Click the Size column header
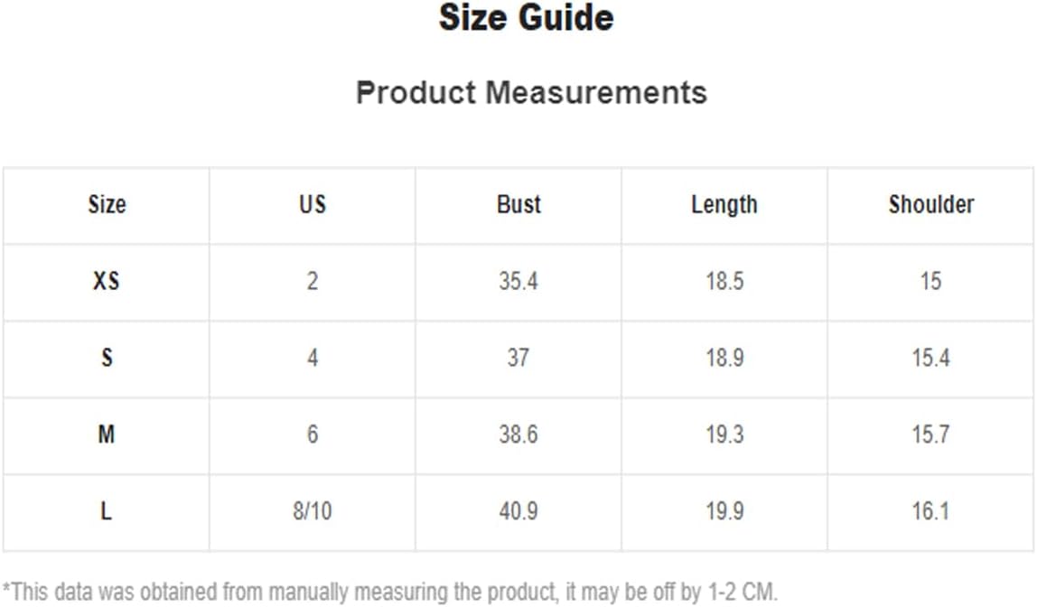Image resolution: width=1037 pixels, height=607 pixels. point(107,204)
